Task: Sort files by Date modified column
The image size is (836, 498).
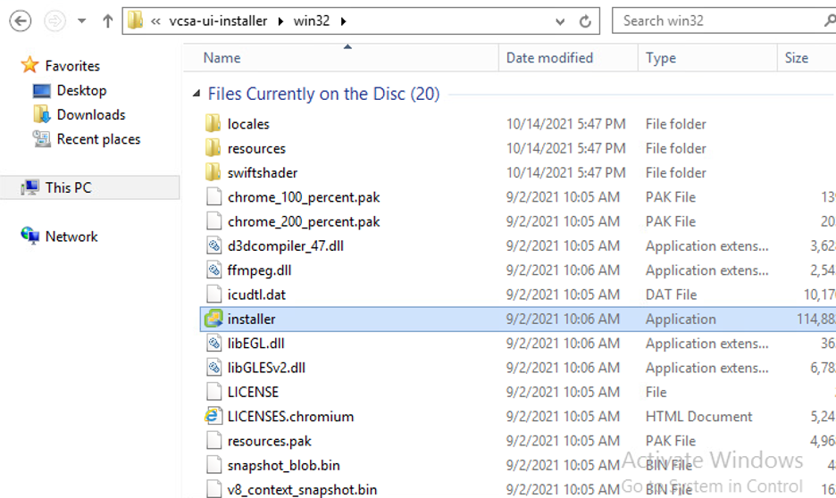Action: click(549, 58)
